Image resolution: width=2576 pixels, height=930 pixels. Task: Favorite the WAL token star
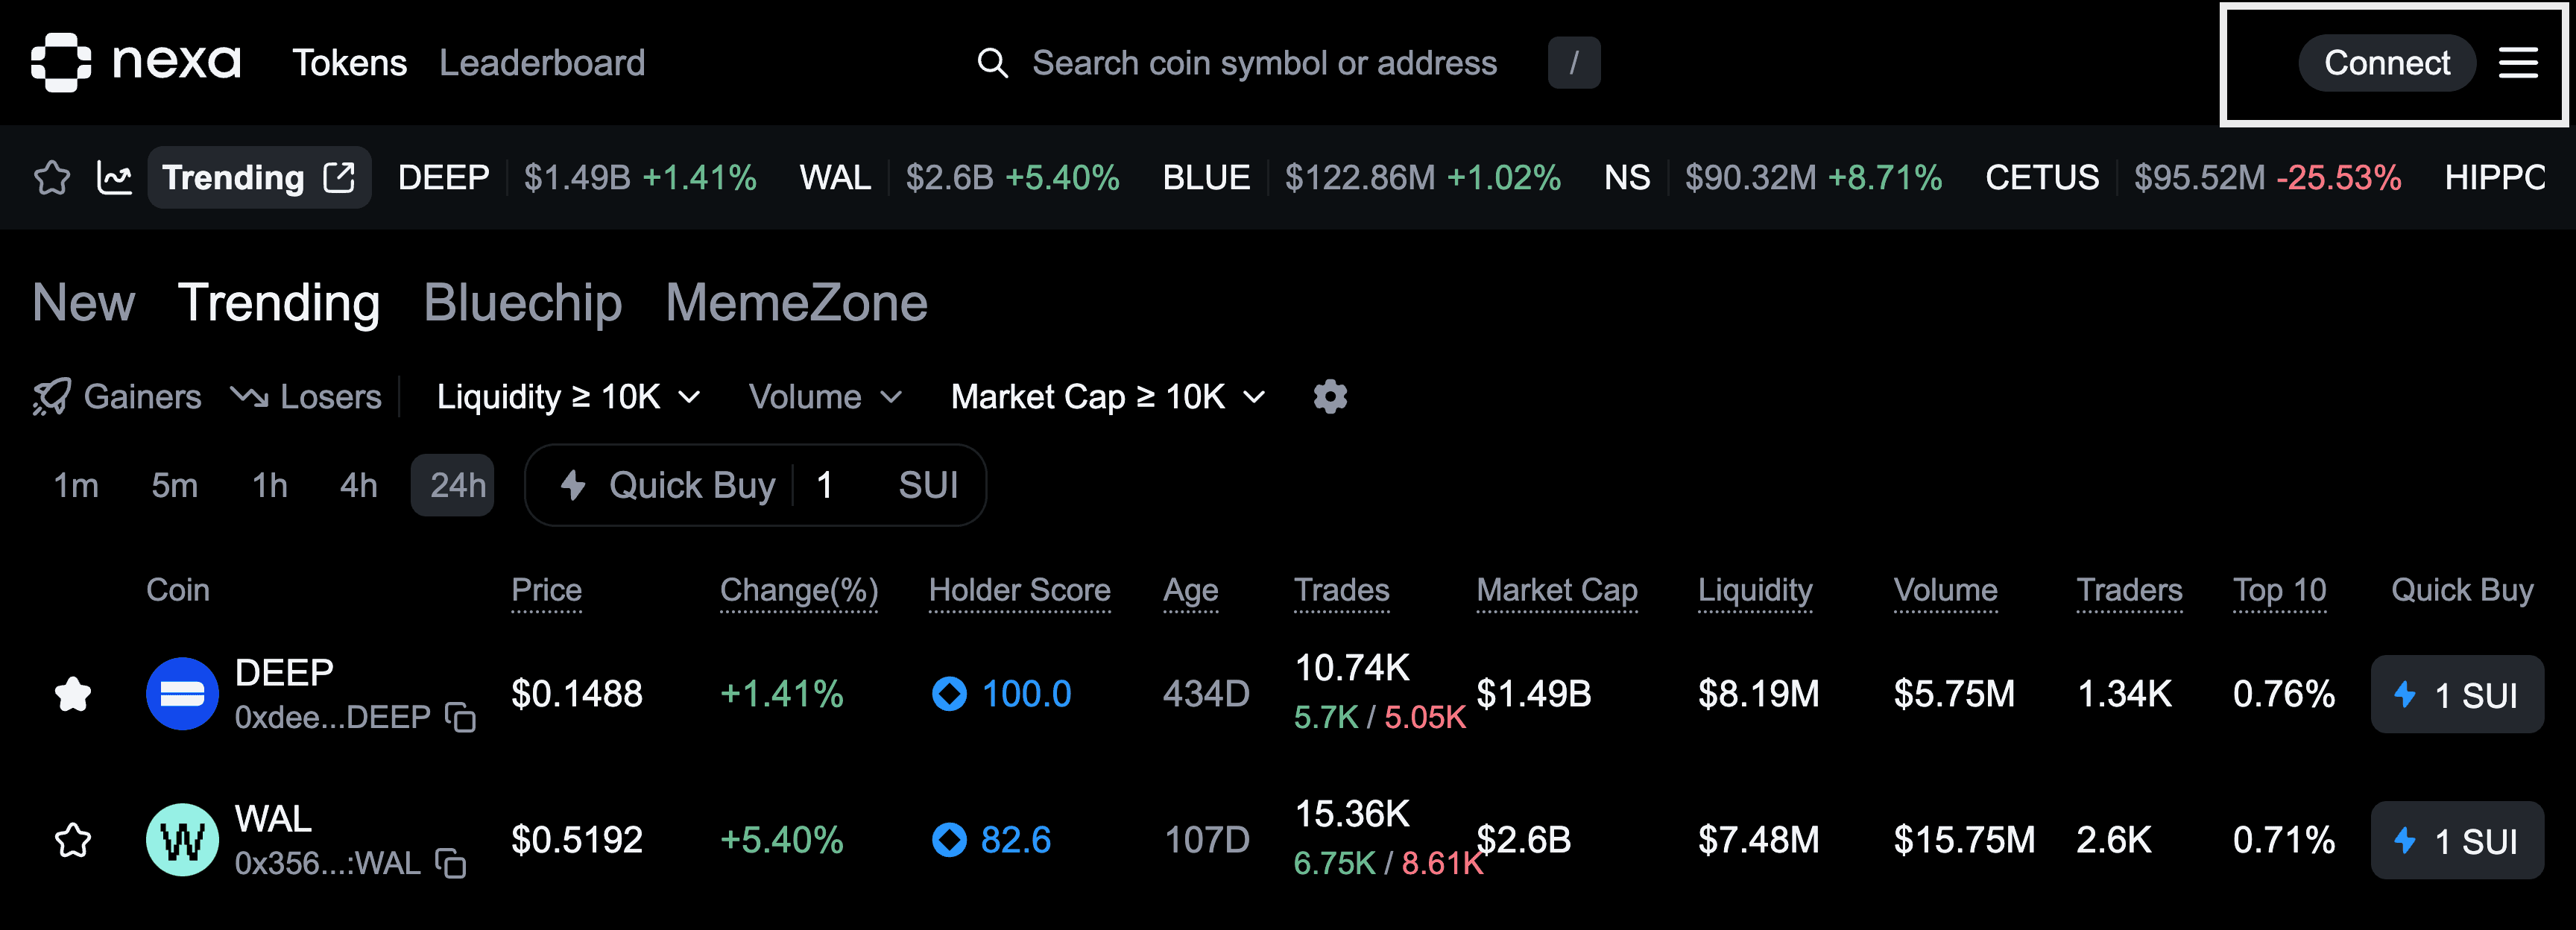(73, 840)
